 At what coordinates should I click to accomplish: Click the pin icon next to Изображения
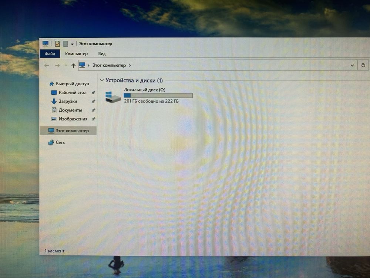point(94,119)
